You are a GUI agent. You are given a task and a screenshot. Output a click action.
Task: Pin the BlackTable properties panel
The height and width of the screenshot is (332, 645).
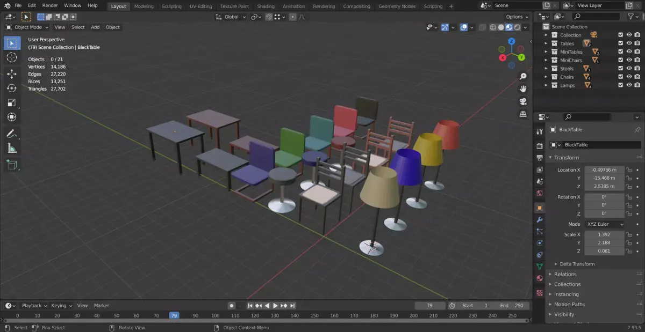tap(637, 130)
